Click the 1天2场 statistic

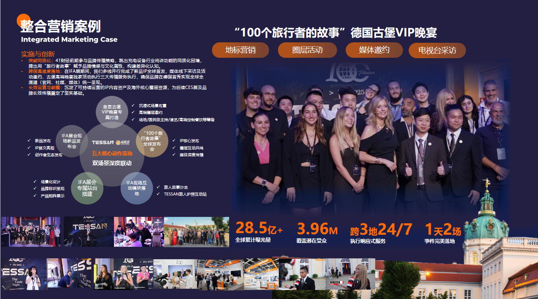click(443, 229)
